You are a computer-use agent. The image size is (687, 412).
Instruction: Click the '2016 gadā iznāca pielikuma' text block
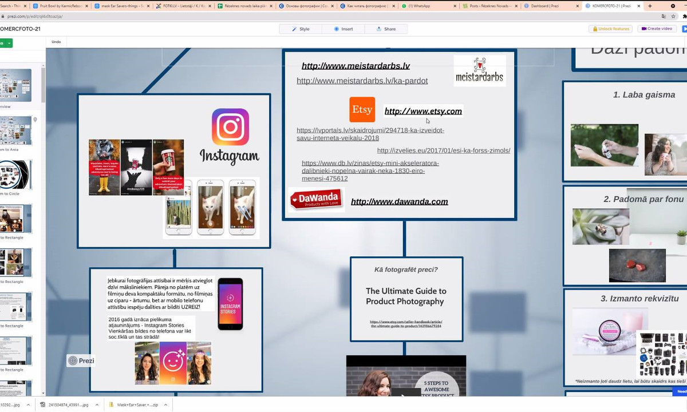click(150, 328)
